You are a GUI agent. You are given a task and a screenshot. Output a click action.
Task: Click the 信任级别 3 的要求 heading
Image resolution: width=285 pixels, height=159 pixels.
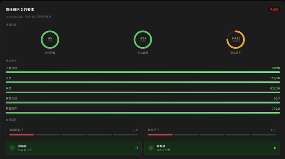tap(20, 9)
